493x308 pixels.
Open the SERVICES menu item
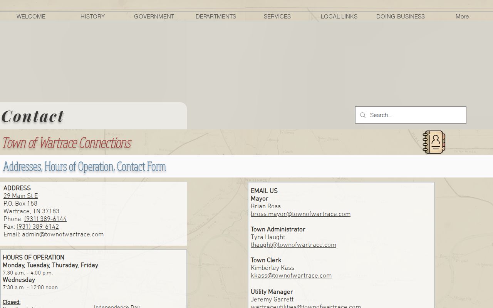coord(277,16)
